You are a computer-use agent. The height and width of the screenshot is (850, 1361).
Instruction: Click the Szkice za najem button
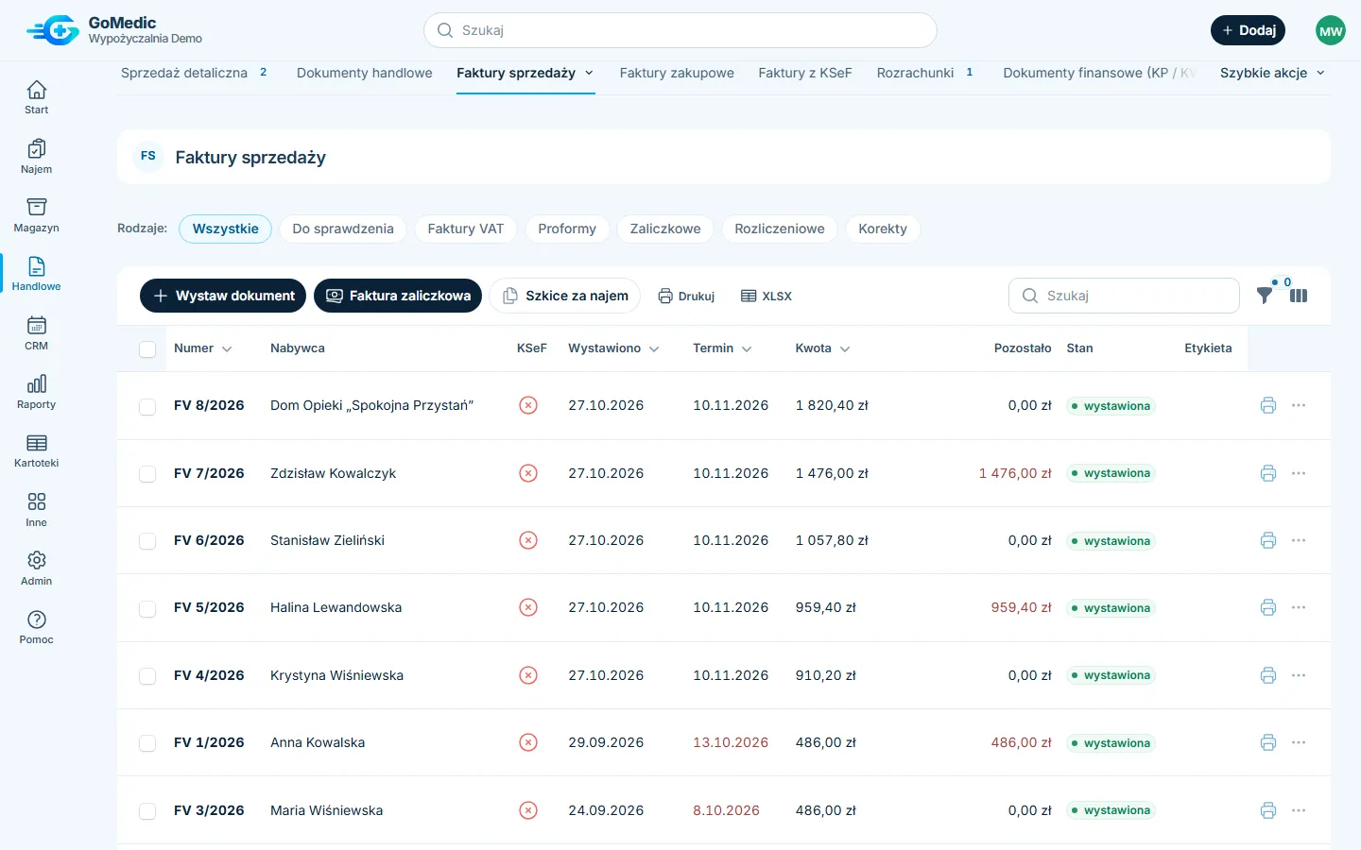point(564,296)
